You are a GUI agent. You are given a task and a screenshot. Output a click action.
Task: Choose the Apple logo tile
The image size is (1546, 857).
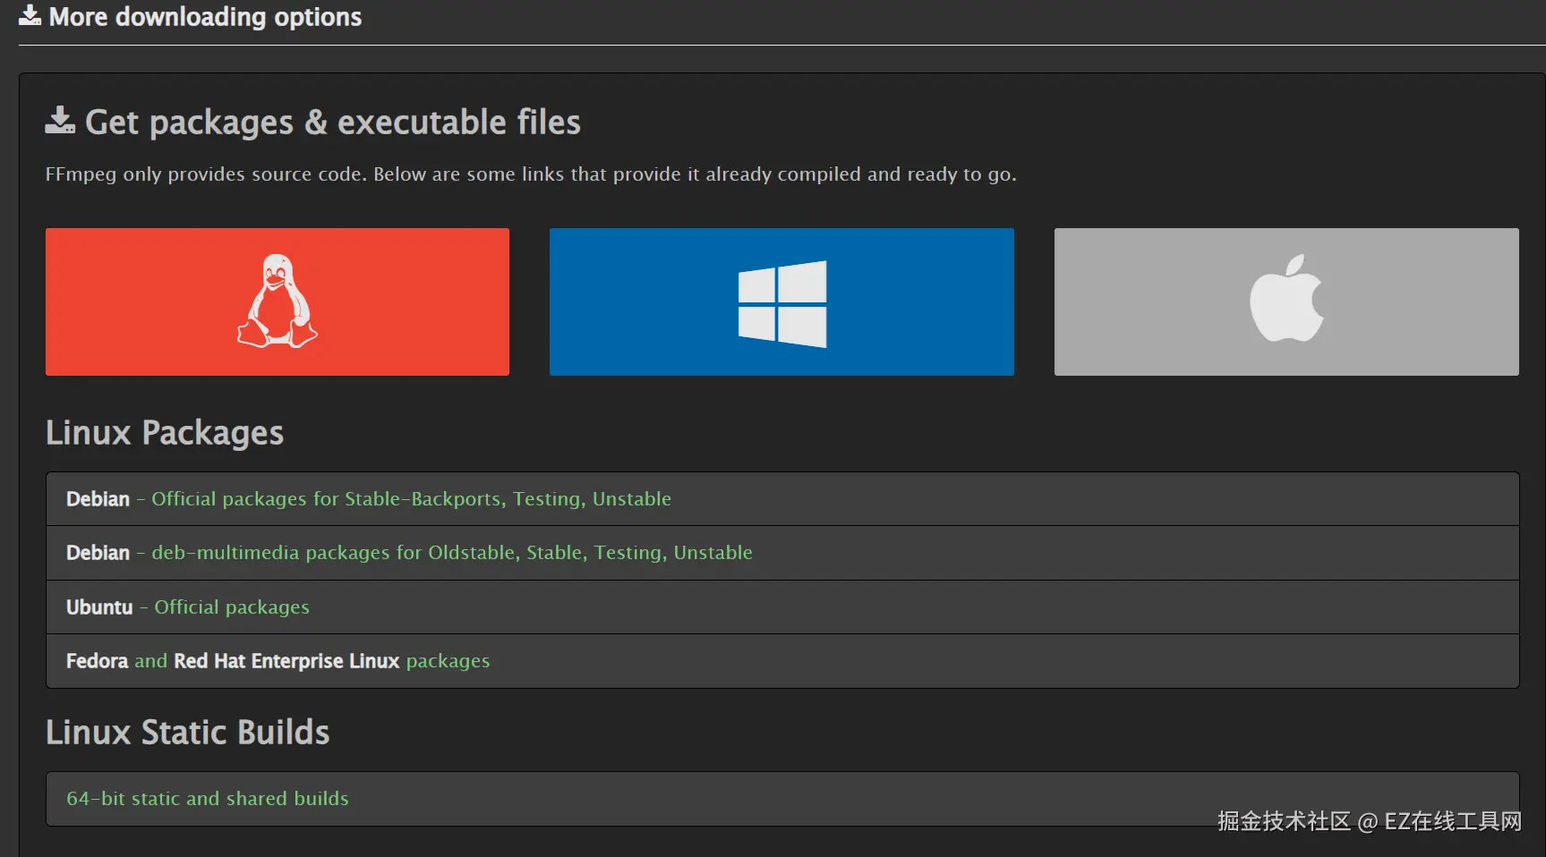(x=1286, y=301)
